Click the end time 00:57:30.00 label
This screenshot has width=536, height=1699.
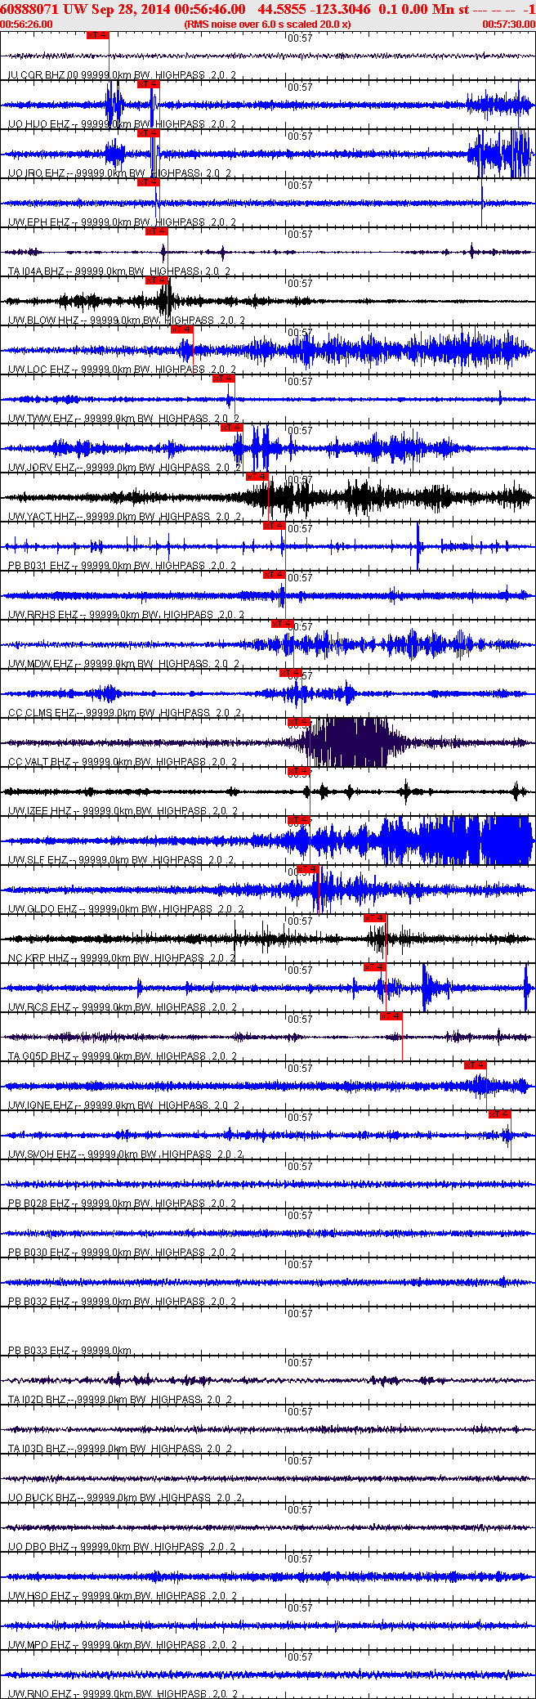[508, 25]
